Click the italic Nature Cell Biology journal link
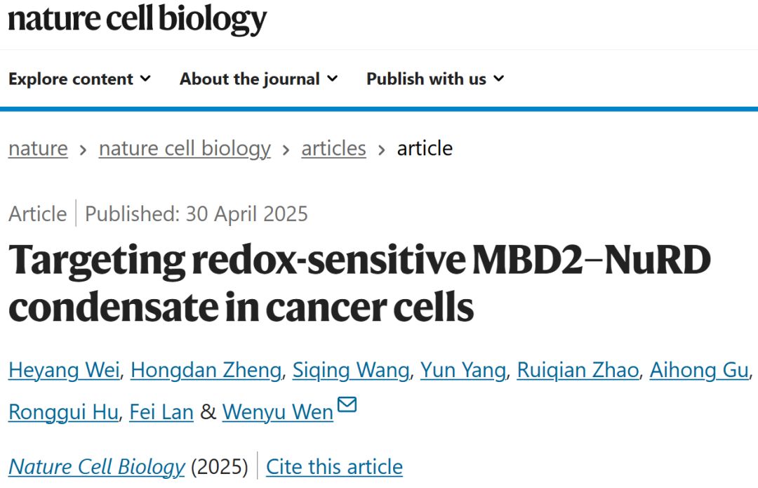758x488 pixels. pyautogui.click(x=97, y=467)
